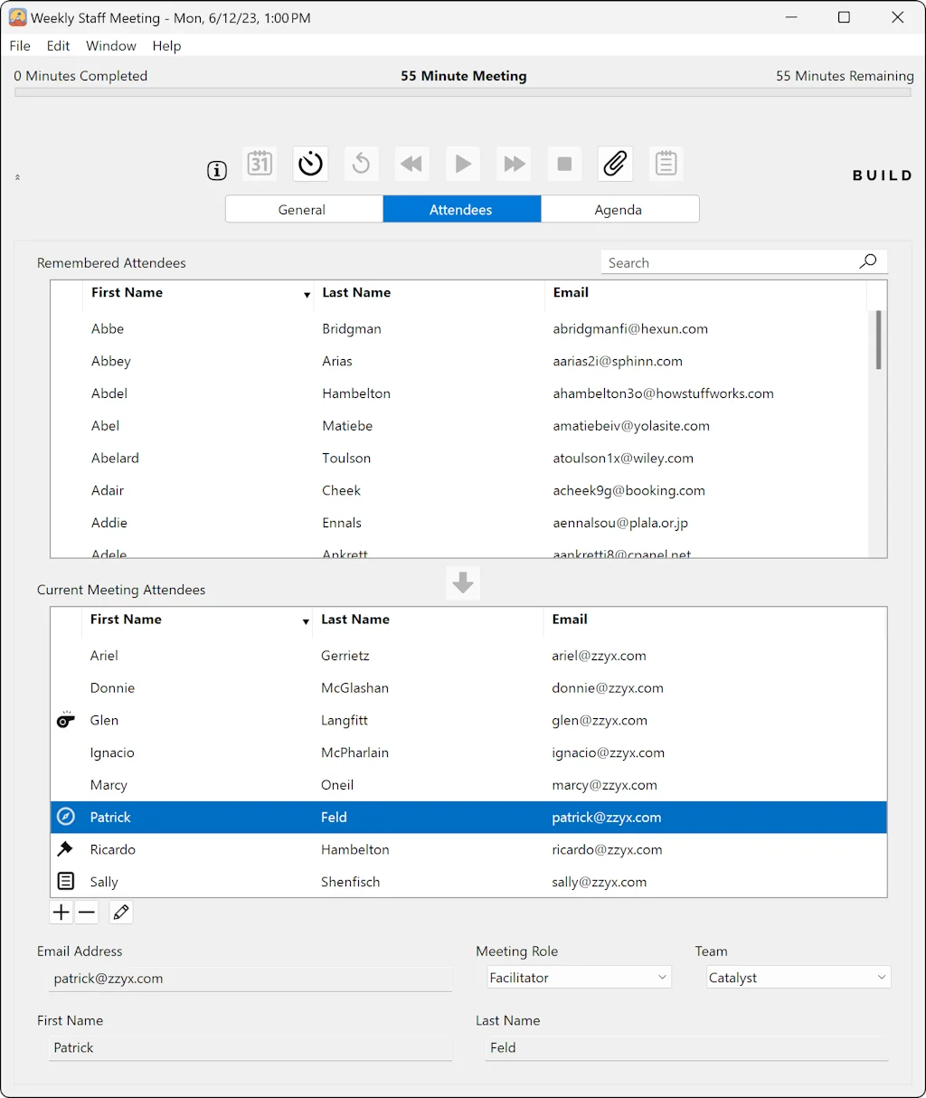
Task: Open the Edit menu
Action: pyautogui.click(x=59, y=46)
